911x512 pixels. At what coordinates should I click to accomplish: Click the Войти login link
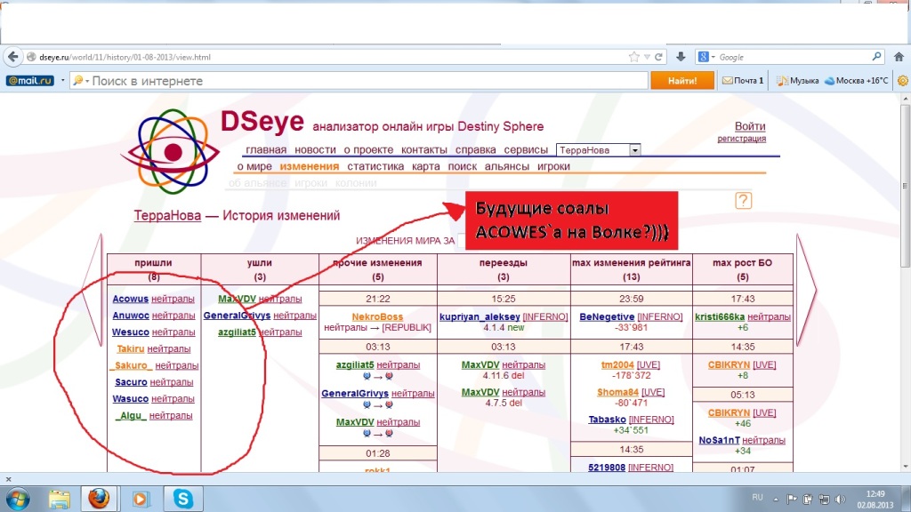[749, 127]
